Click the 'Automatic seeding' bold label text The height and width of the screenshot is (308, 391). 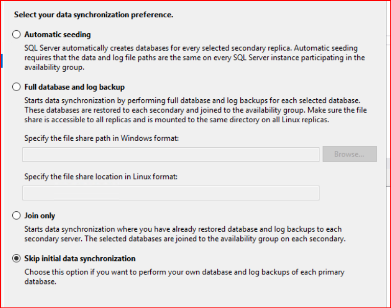[x=58, y=35]
